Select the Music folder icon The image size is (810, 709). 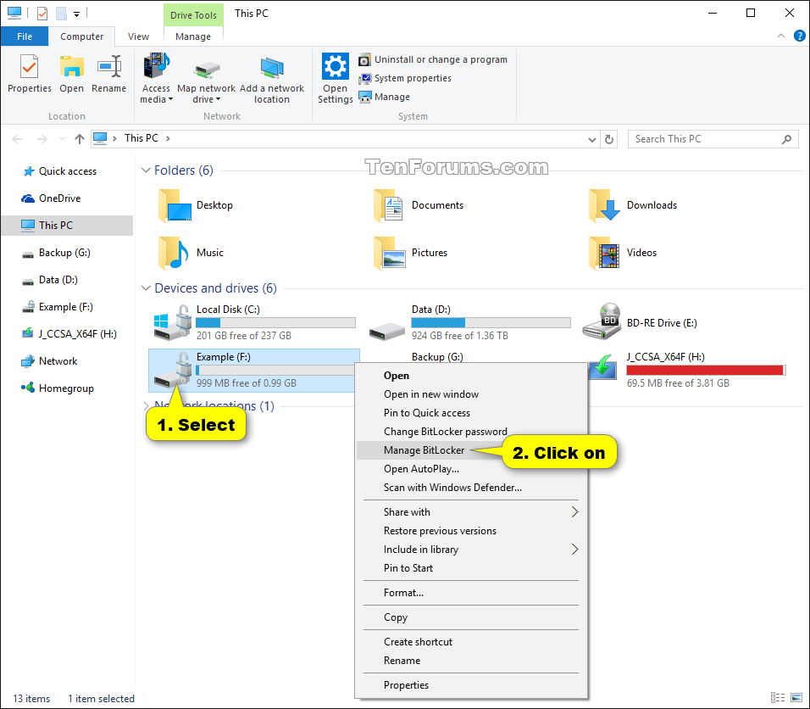(174, 253)
